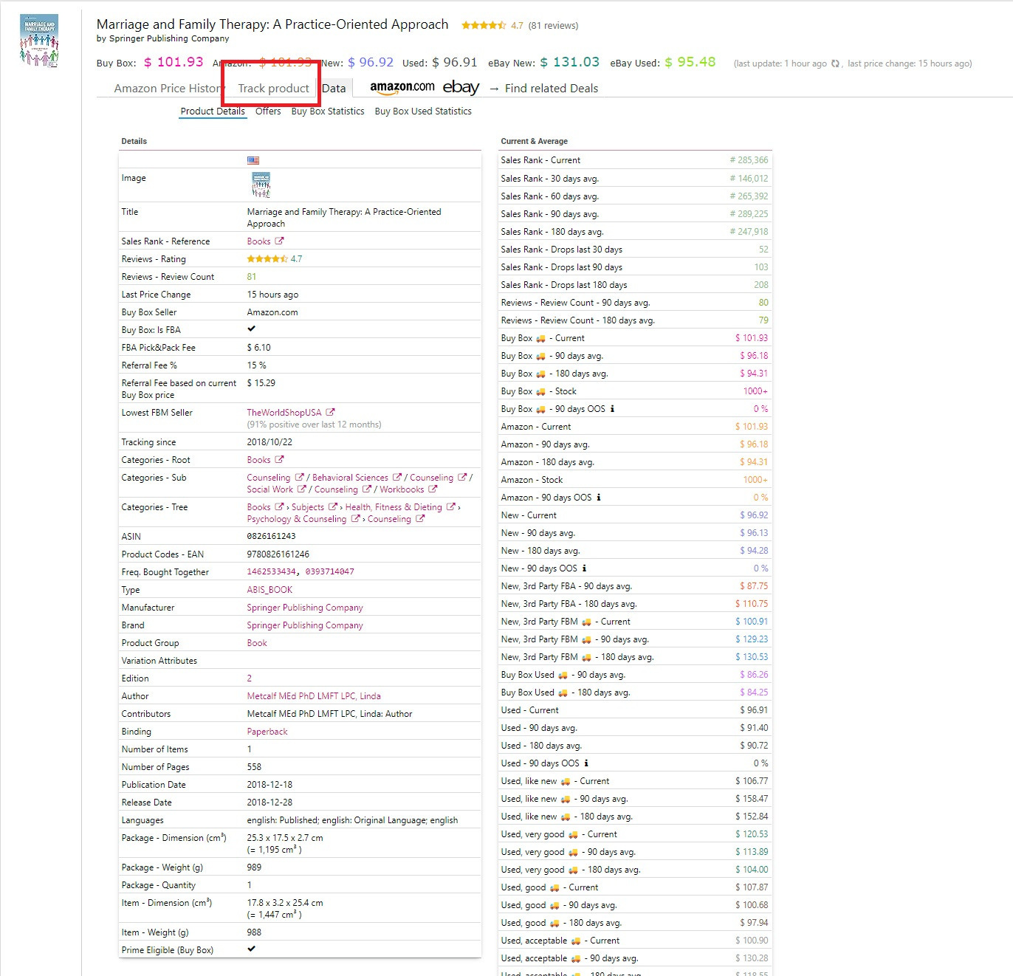This screenshot has width=1013, height=976.
Task: Click the Review Count value 81
Action: 252,277
